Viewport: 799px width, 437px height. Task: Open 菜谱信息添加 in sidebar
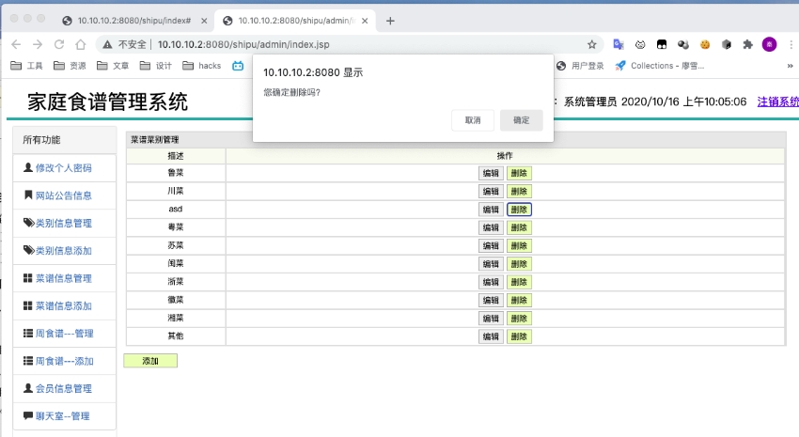64,305
